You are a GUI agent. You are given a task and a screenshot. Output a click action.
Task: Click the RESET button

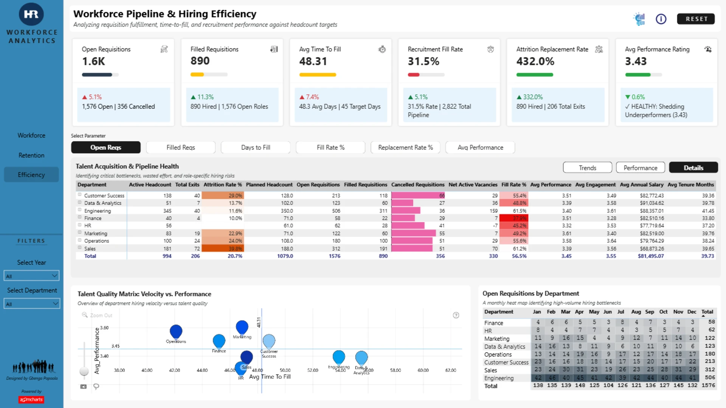pyautogui.click(x=696, y=19)
